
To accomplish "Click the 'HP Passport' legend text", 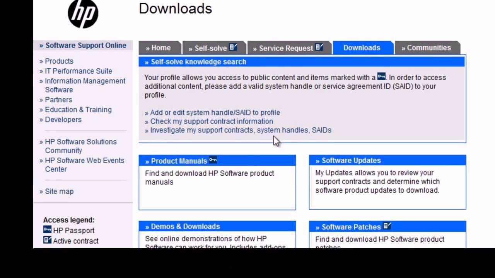I will click(74, 231).
